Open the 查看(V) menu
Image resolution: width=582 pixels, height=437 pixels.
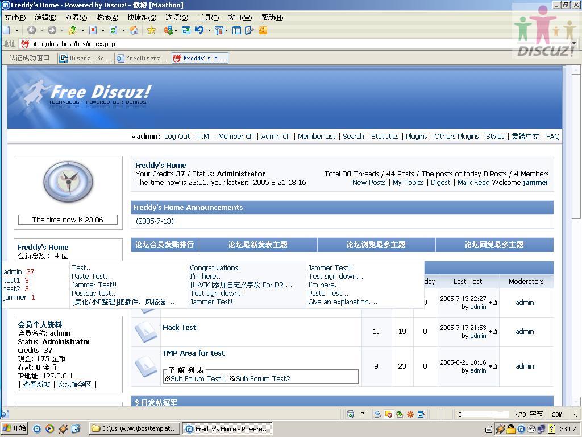tap(76, 18)
